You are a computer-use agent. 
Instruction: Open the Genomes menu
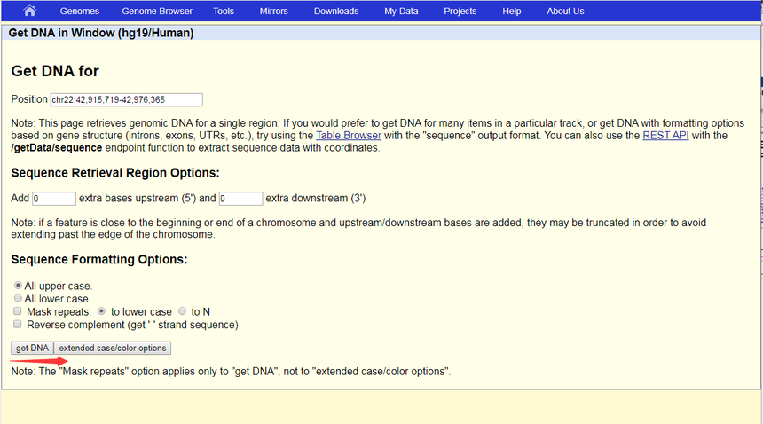(x=79, y=12)
